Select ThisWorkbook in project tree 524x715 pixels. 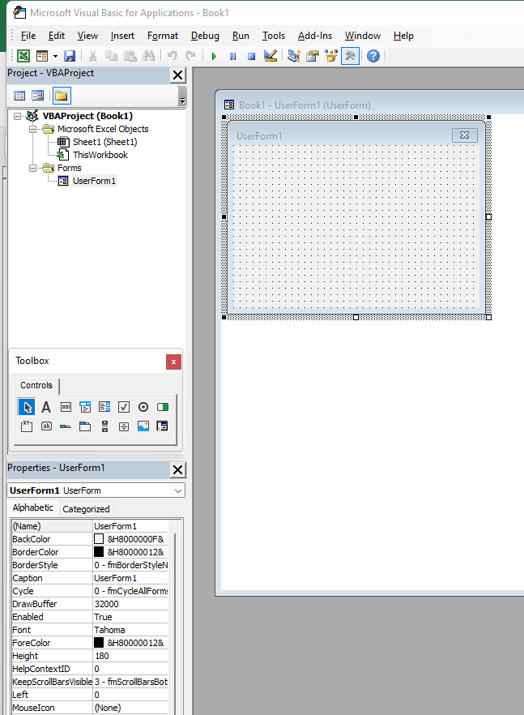(100, 155)
